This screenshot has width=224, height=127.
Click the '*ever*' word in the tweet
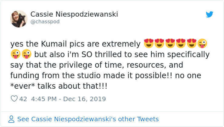point(21,86)
